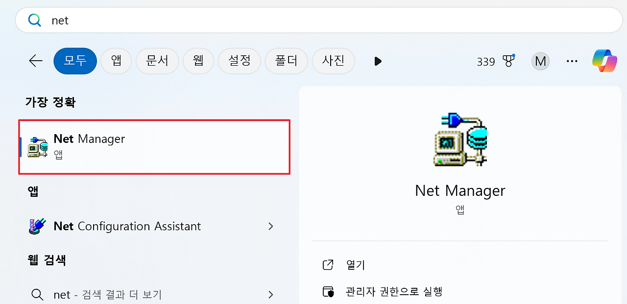Select the 앱 filter tab
This screenshot has width=627, height=304.
coord(116,61)
